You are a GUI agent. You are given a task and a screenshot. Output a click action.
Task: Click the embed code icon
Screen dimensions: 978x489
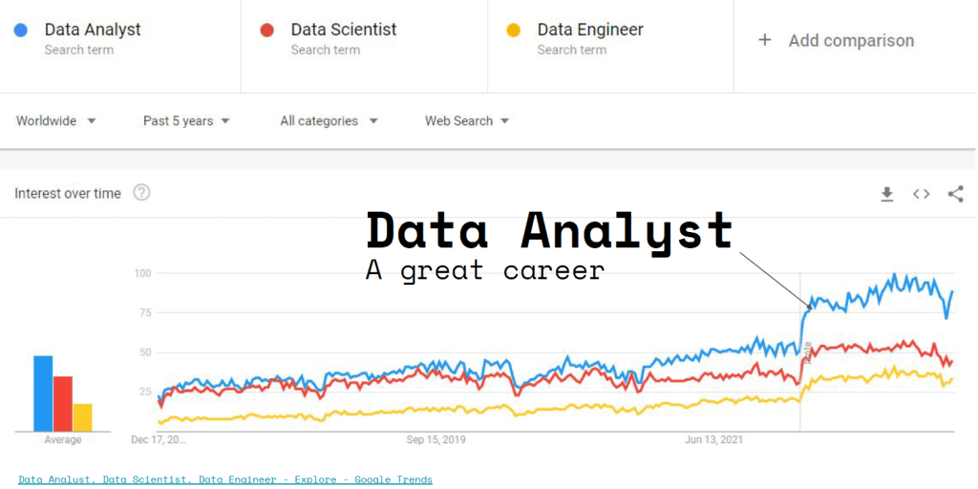[x=921, y=194]
